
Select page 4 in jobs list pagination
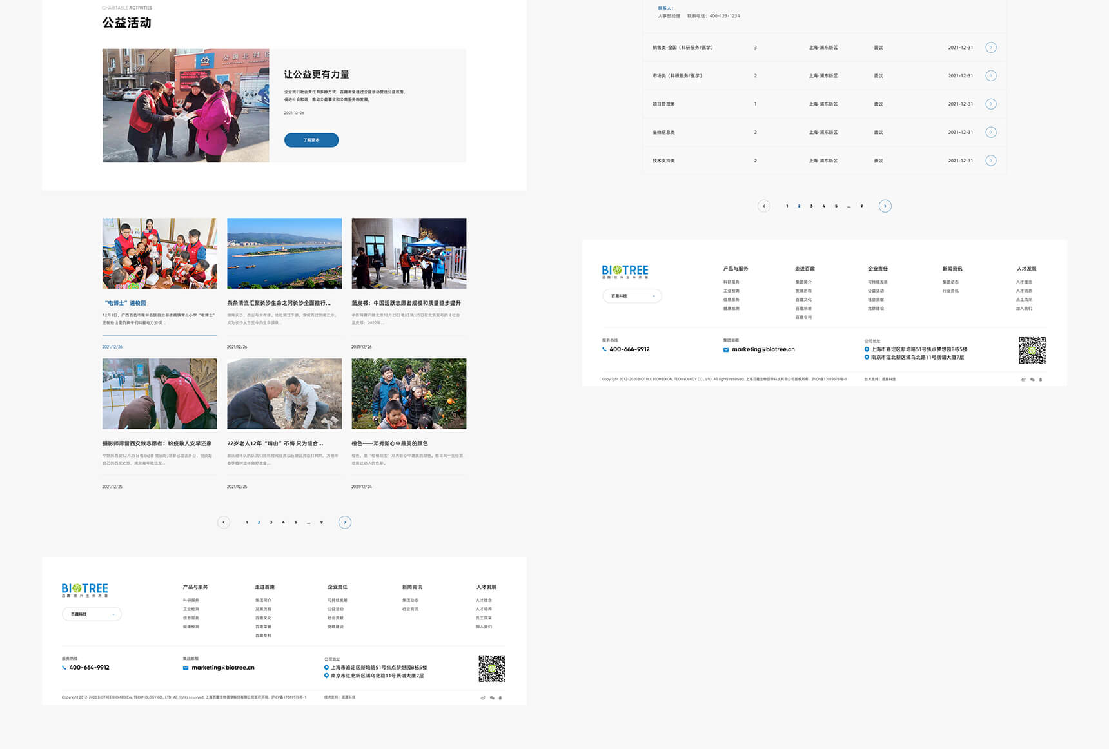point(823,206)
